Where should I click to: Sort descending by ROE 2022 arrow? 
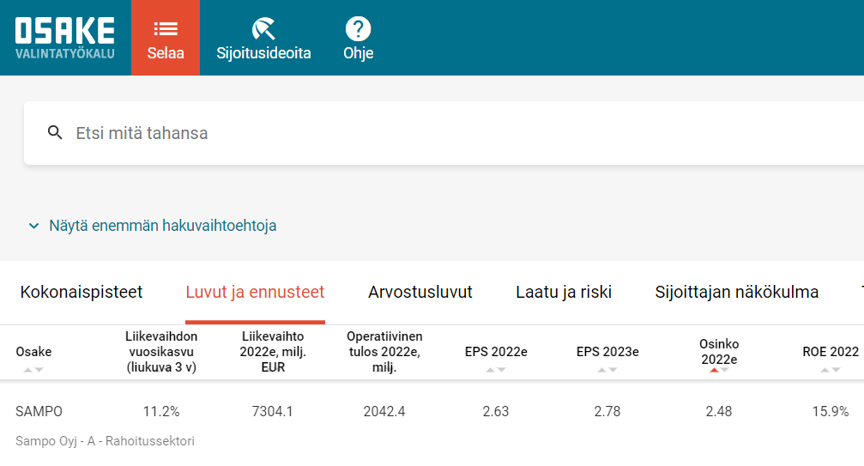click(x=836, y=370)
